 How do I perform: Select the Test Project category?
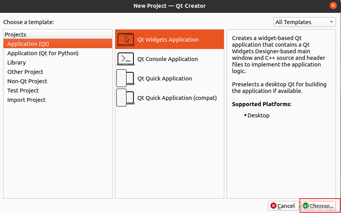click(x=58, y=91)
